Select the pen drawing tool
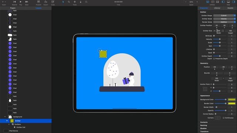 tap(81, 2)
